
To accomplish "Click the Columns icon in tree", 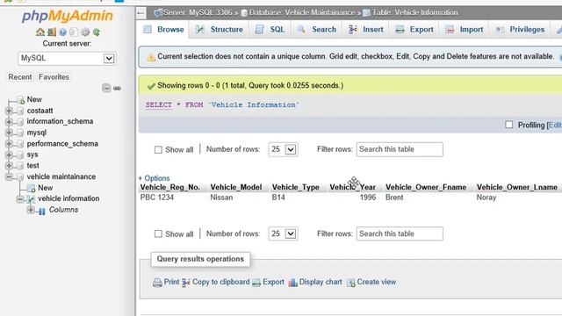I will pos(42,211).
